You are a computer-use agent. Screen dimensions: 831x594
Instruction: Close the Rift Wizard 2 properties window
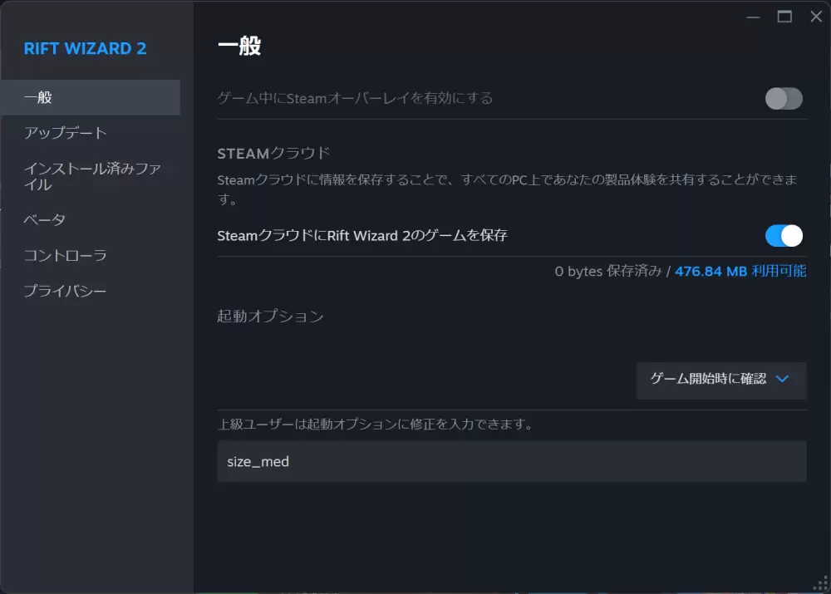pos(815,17)
